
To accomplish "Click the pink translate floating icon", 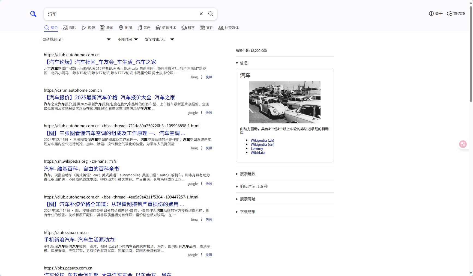I will tap(463, 144).
